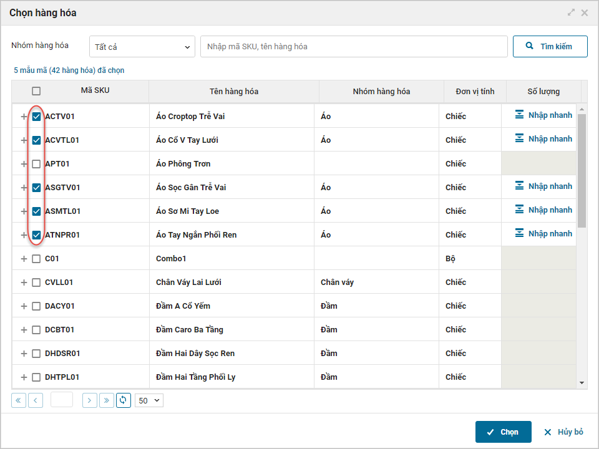Confirm selection with Chọn button

503,432
